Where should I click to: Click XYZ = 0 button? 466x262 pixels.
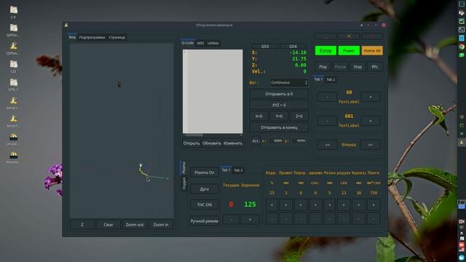(279, 105)
